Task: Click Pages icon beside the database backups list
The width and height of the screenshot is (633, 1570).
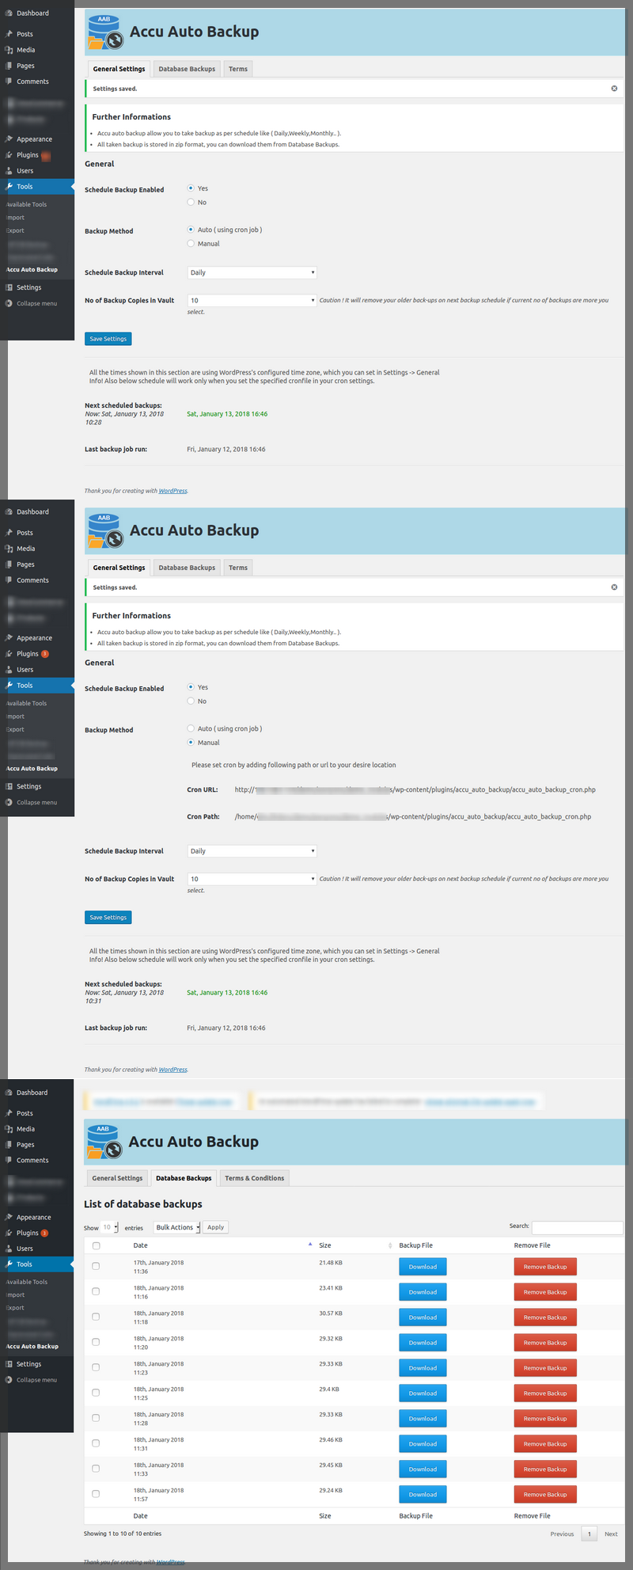Action: click(9, 1145)
